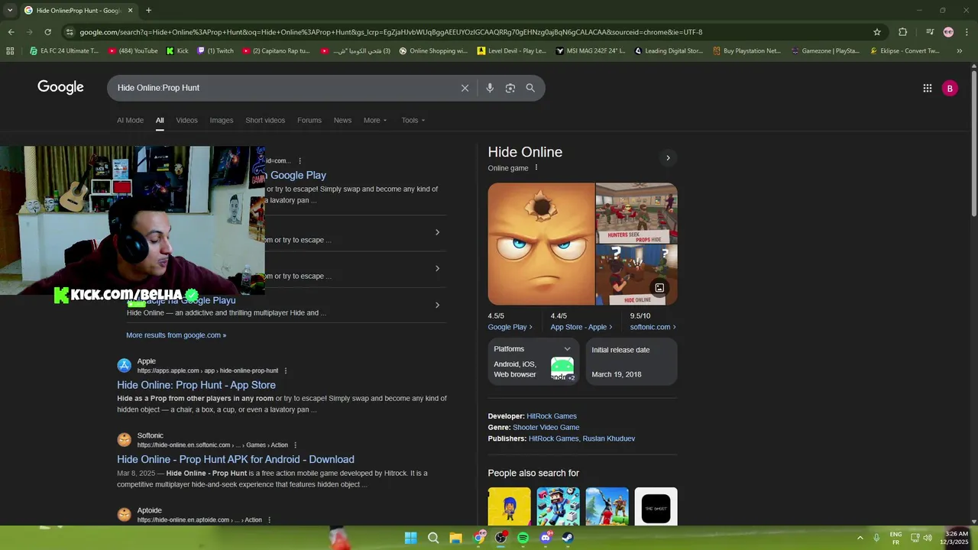
Task: Click the Google logo
Action: pos(60,87)
